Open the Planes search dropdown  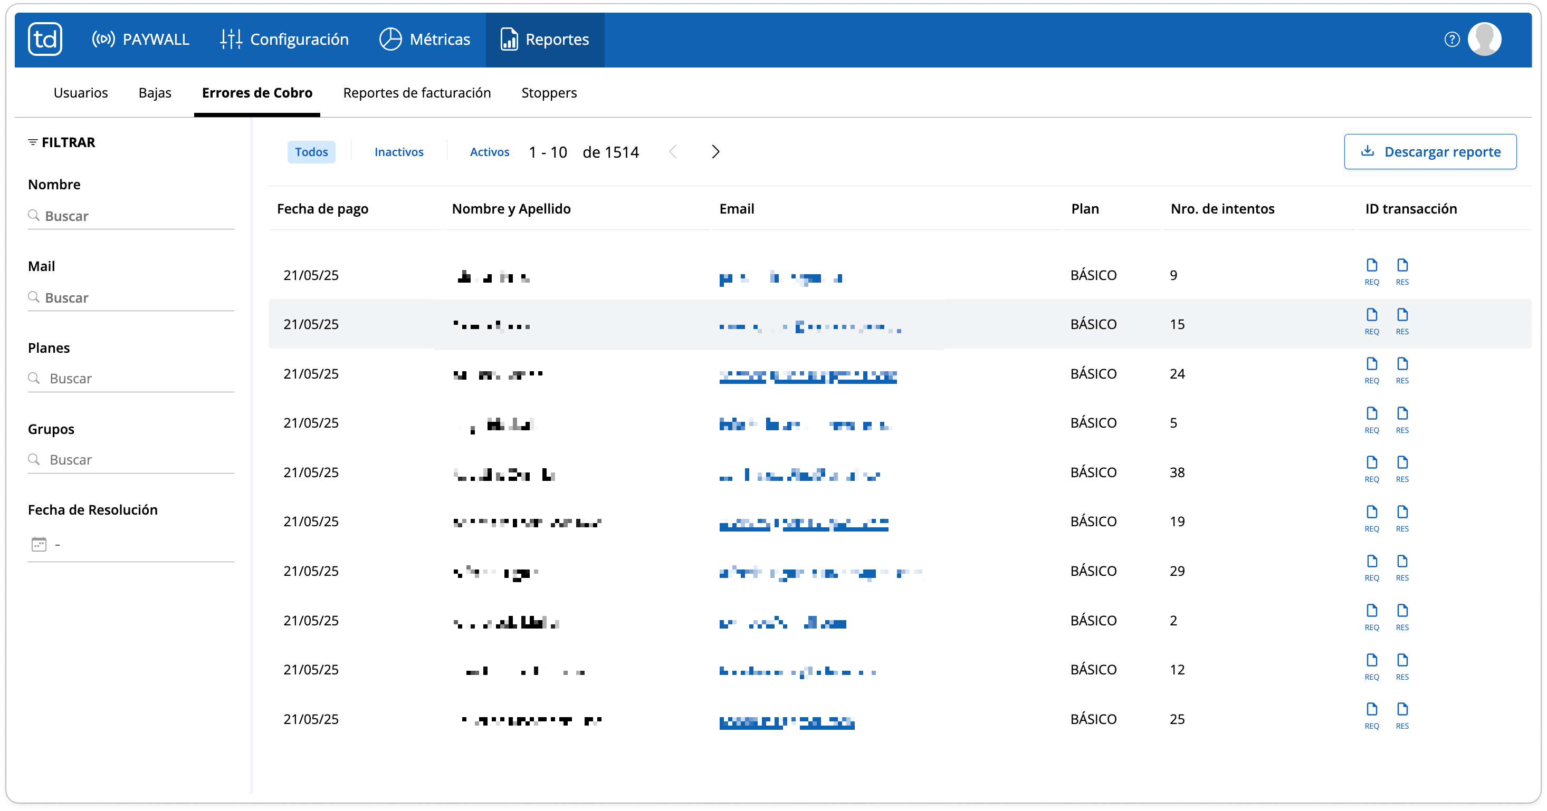(131, 379)
